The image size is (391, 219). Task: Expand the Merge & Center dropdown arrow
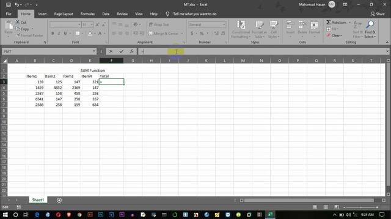pyautogui.click(x=182, y=33)
